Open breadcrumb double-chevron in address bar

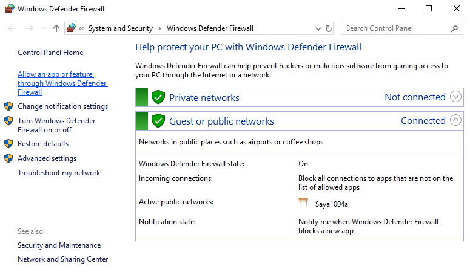click(x=81, y=28)
